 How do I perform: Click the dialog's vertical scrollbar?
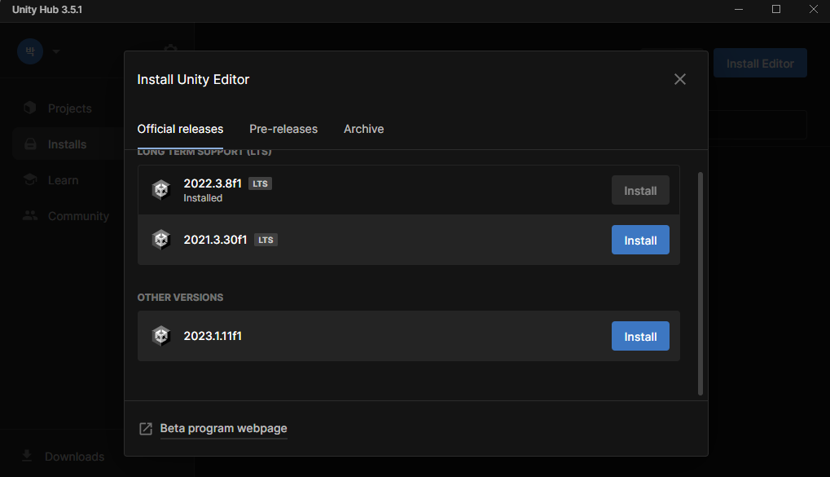(x=700, y=284)
